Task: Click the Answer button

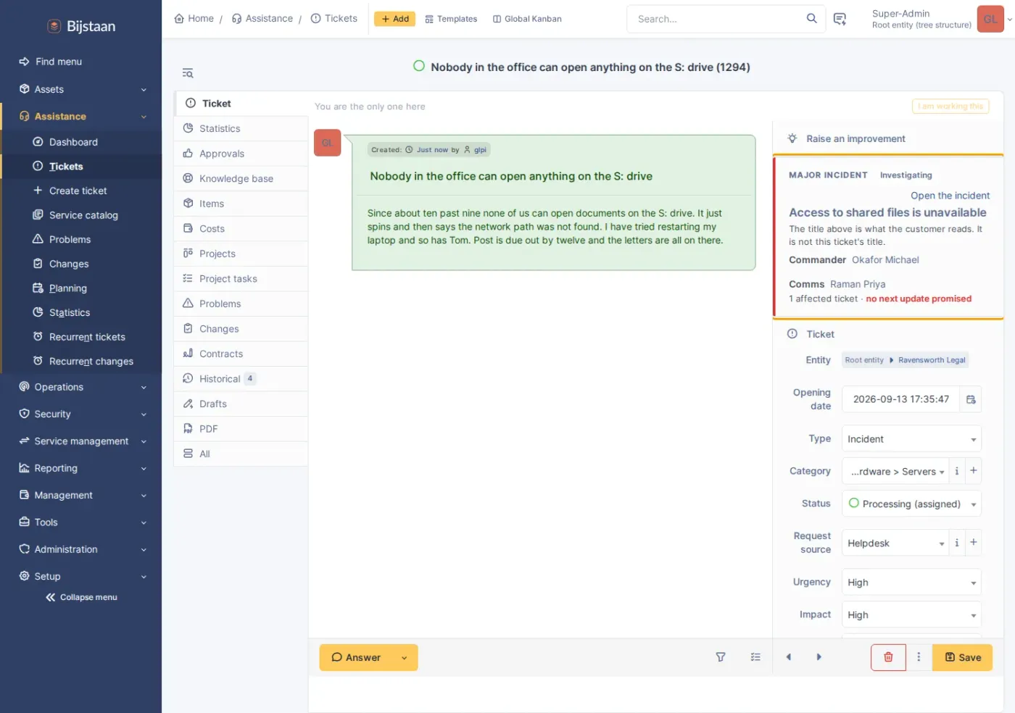Action: tap(356, 657)
